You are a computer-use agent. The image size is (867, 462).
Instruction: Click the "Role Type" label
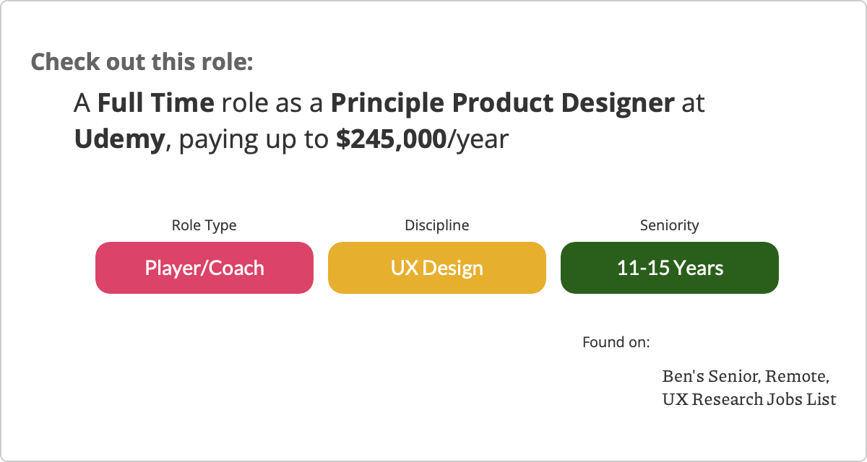click(204, 225)
